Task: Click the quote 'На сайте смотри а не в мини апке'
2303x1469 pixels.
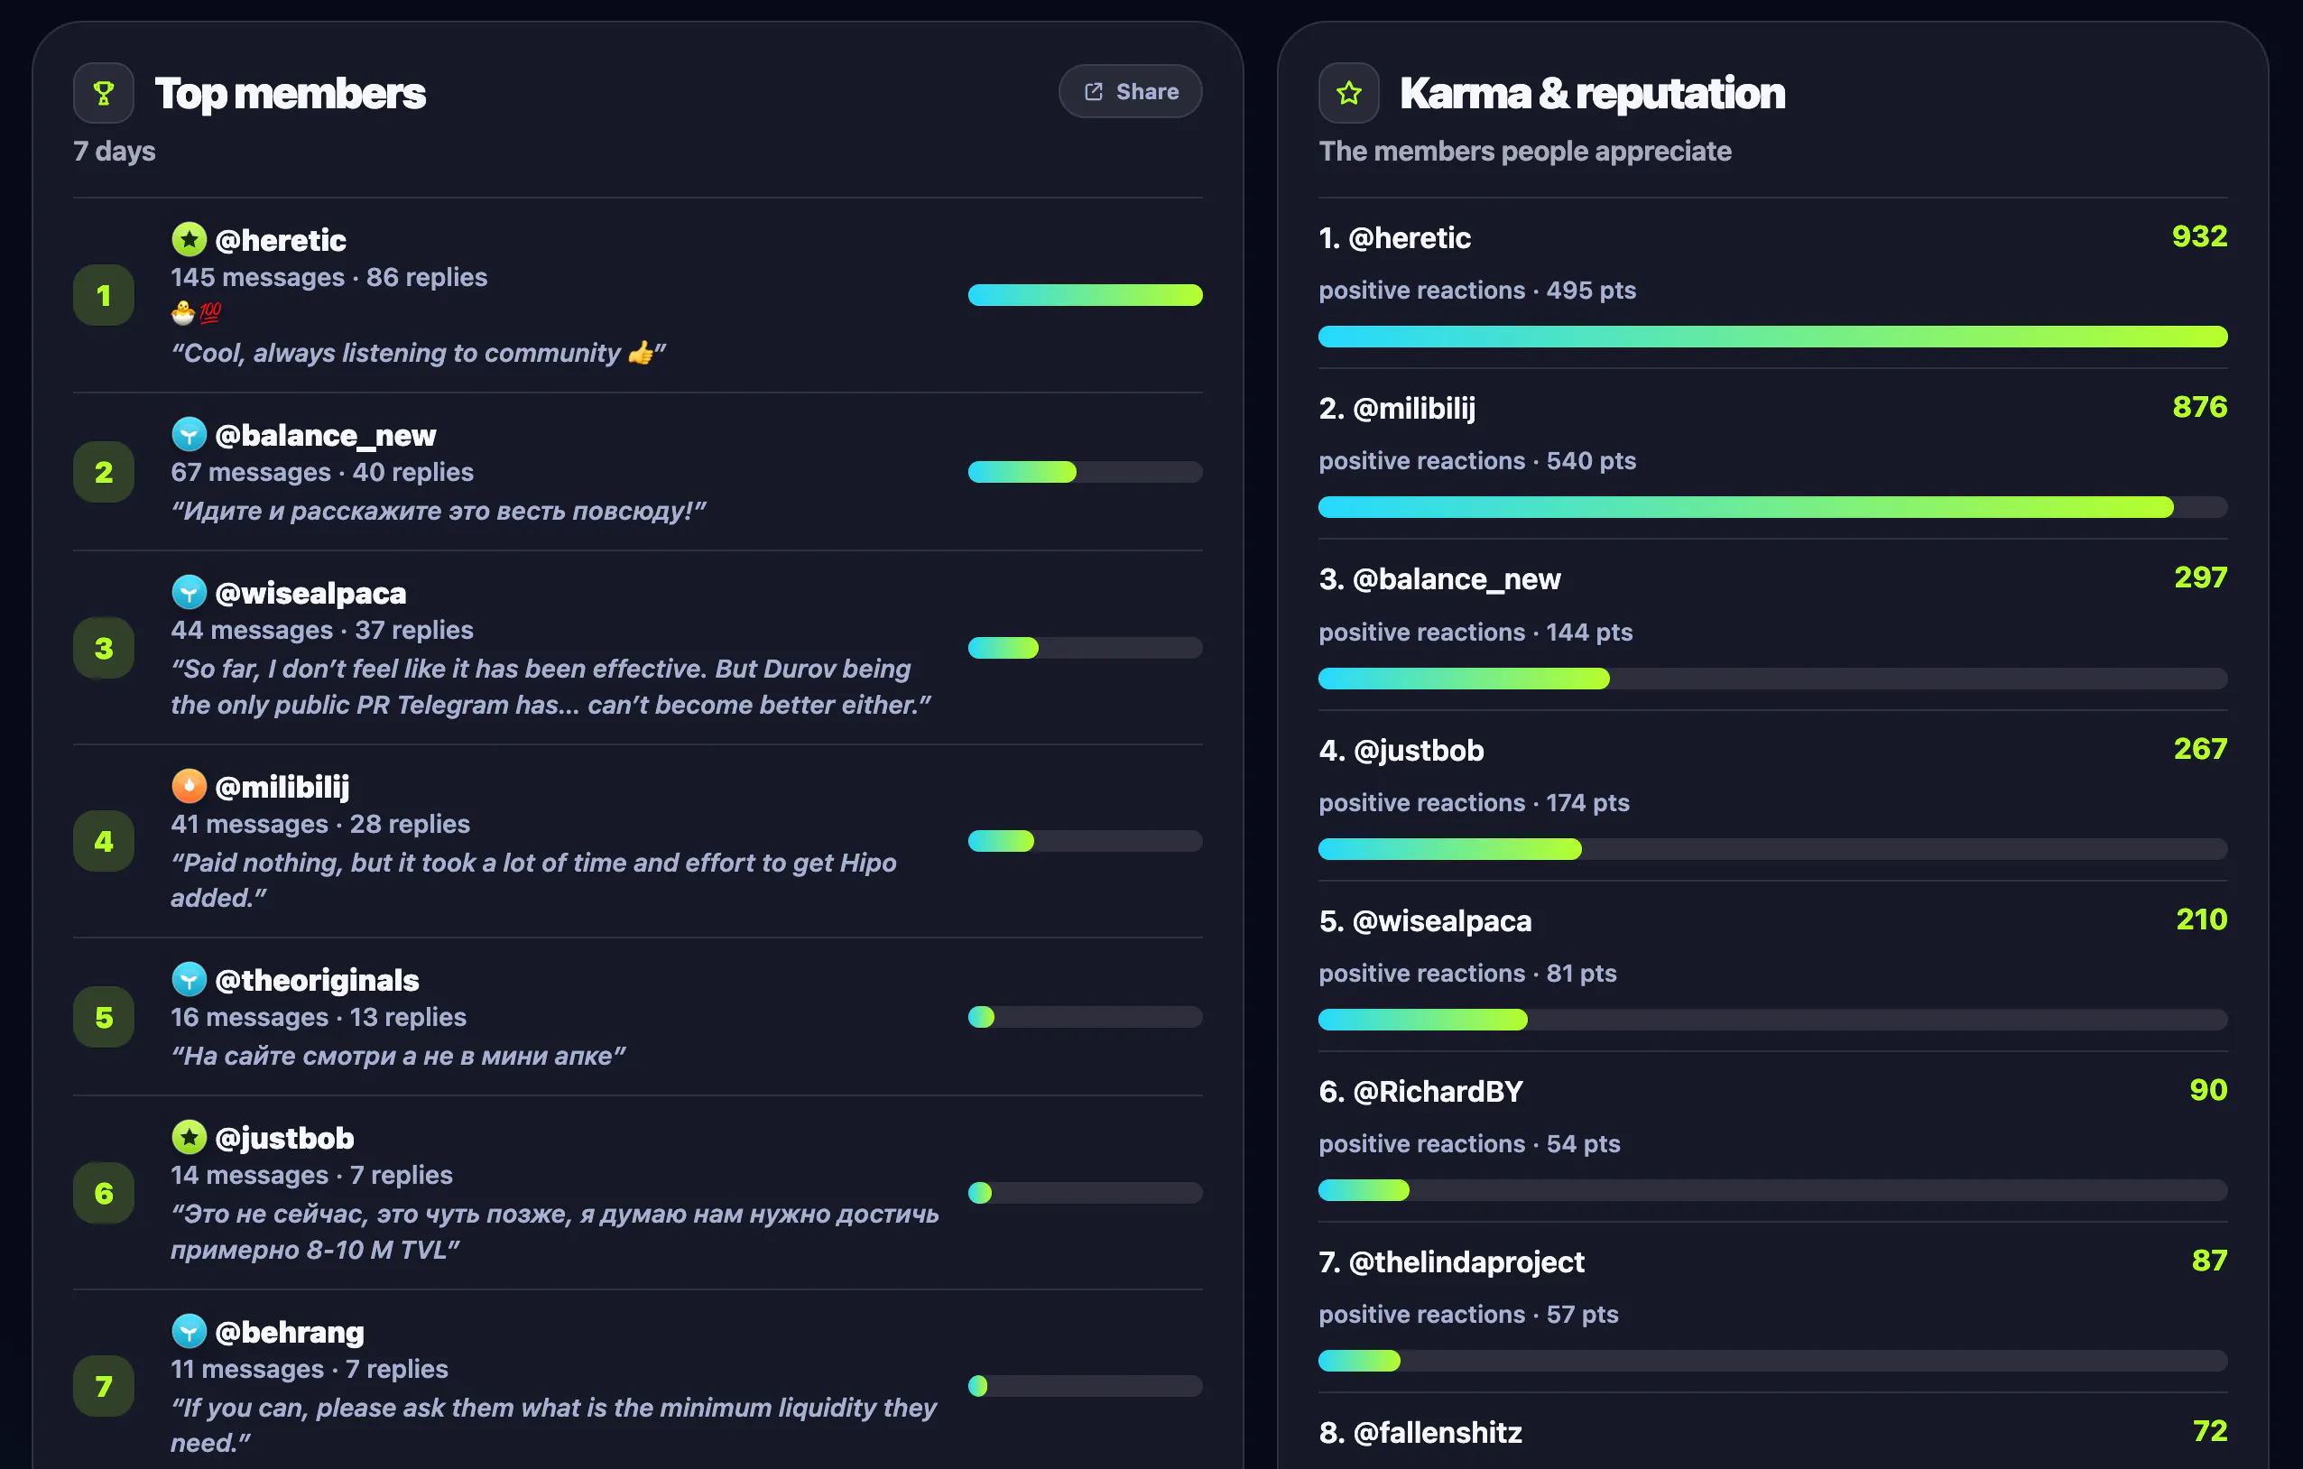Action: click(398, 1056)
